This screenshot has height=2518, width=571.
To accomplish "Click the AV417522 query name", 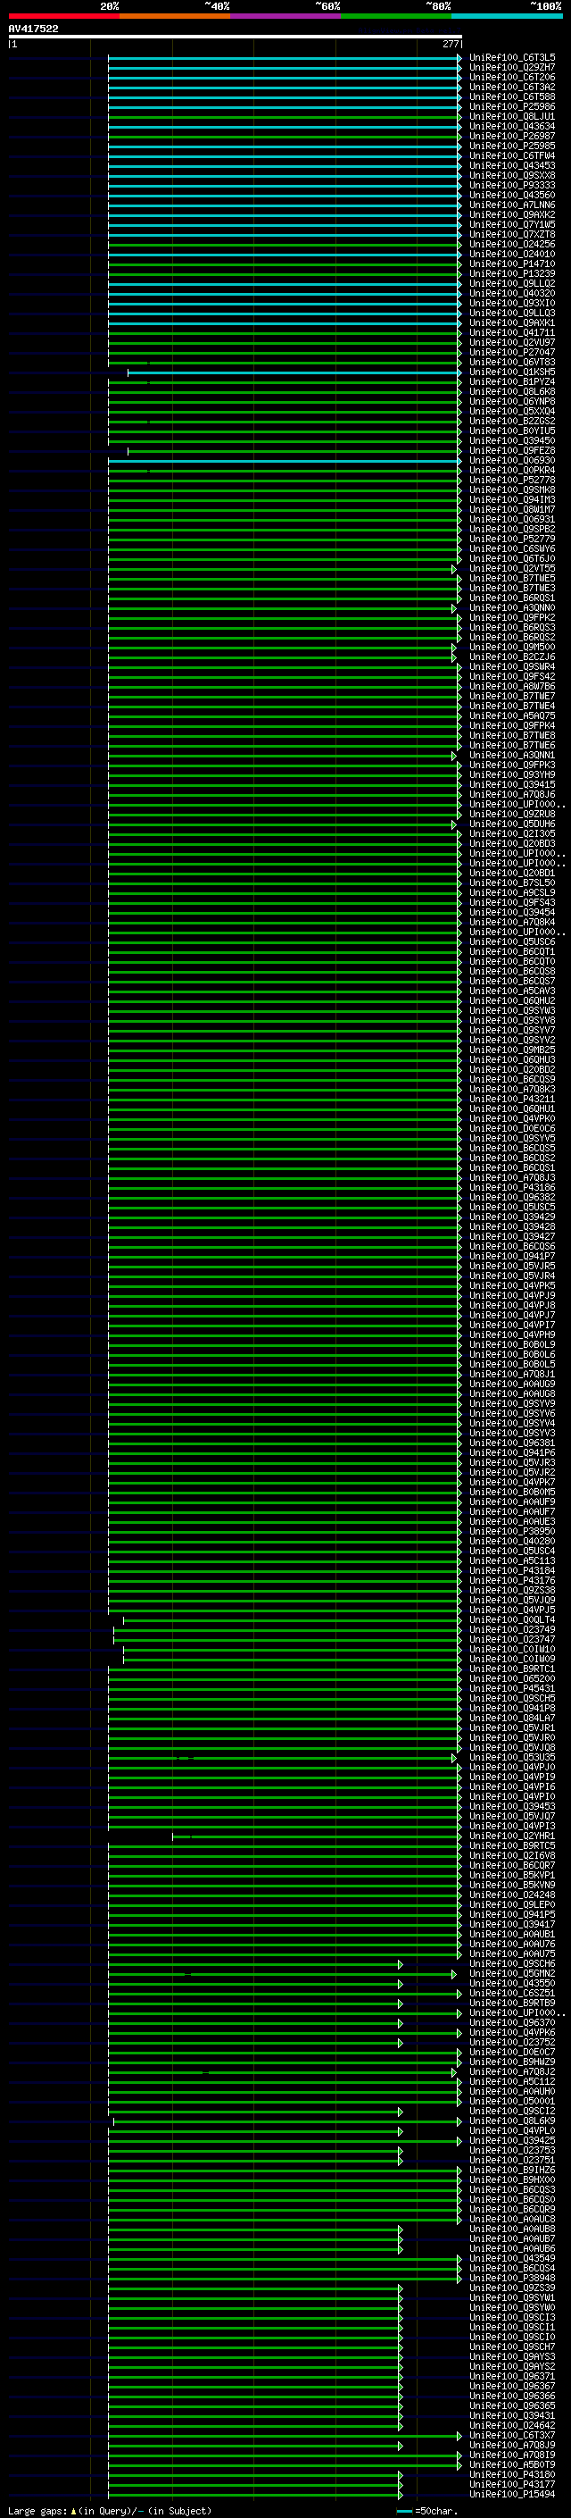I will pyautogui.click(x=33, y=29).
